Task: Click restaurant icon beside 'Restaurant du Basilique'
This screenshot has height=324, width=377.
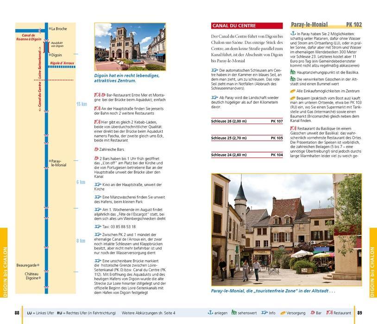Action: [293, 127]
